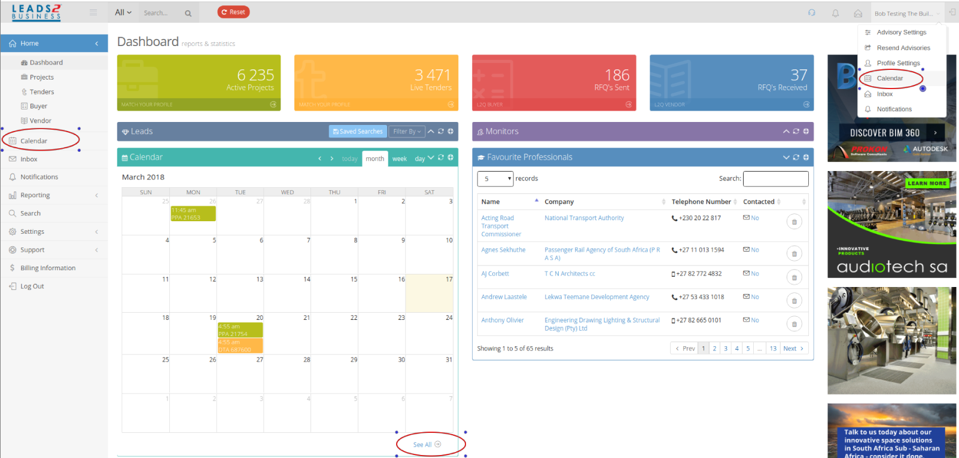Click the notification bell icon in top bar
Image resolution: width=959 pixels, height=458 pixels.
point(835,13)
